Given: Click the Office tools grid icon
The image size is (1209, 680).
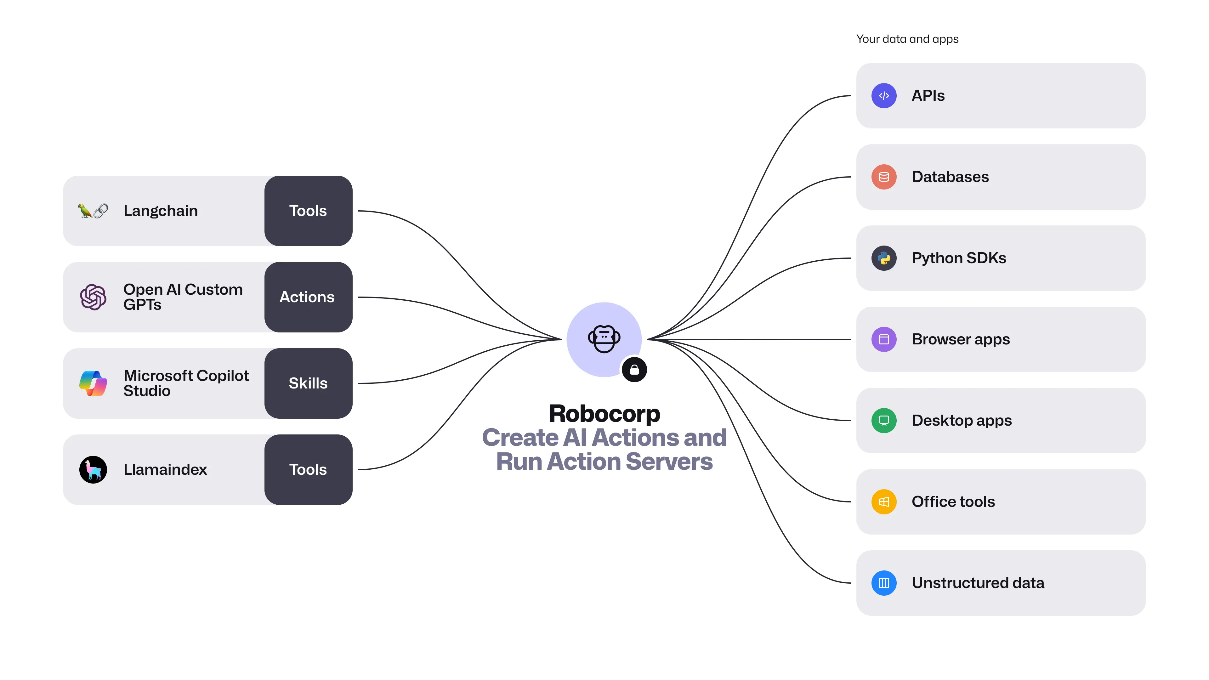Looking at the screenshot, I should click(883, 501).
